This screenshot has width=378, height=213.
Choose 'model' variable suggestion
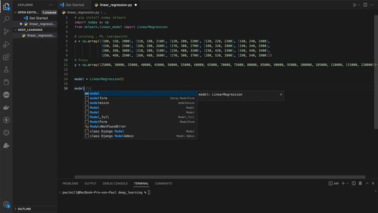pos(141,93)
